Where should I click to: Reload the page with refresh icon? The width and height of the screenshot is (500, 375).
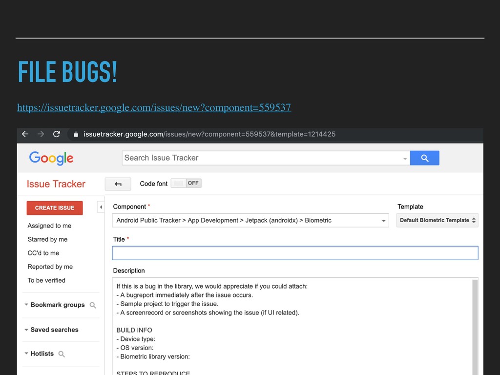[57, 134]
